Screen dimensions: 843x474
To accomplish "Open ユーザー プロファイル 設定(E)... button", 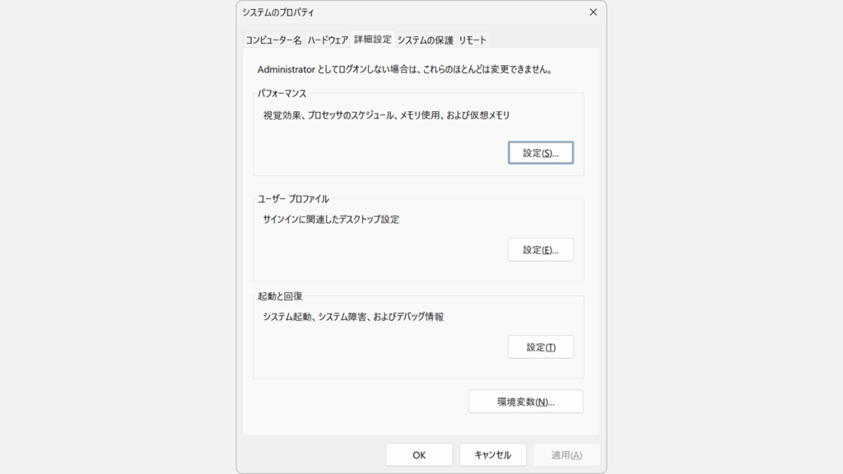I will click(x=541, y=250).
